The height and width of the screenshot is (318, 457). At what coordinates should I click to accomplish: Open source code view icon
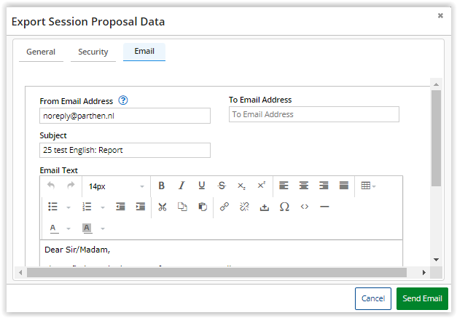pos(305,207)
